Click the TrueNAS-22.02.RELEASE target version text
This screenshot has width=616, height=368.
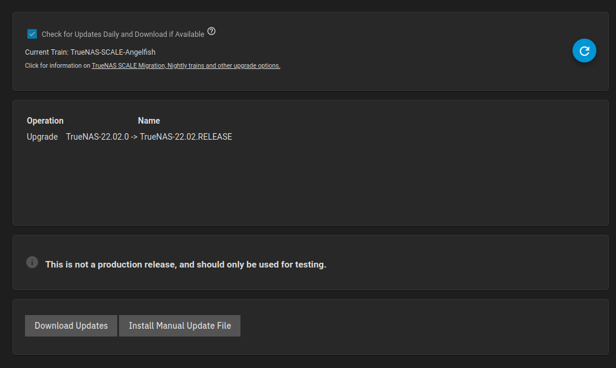click(x=186, y=137)
